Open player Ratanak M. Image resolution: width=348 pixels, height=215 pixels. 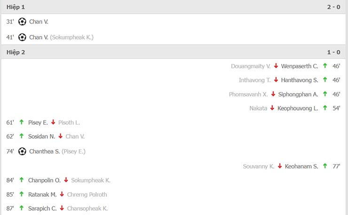(42, 194)
